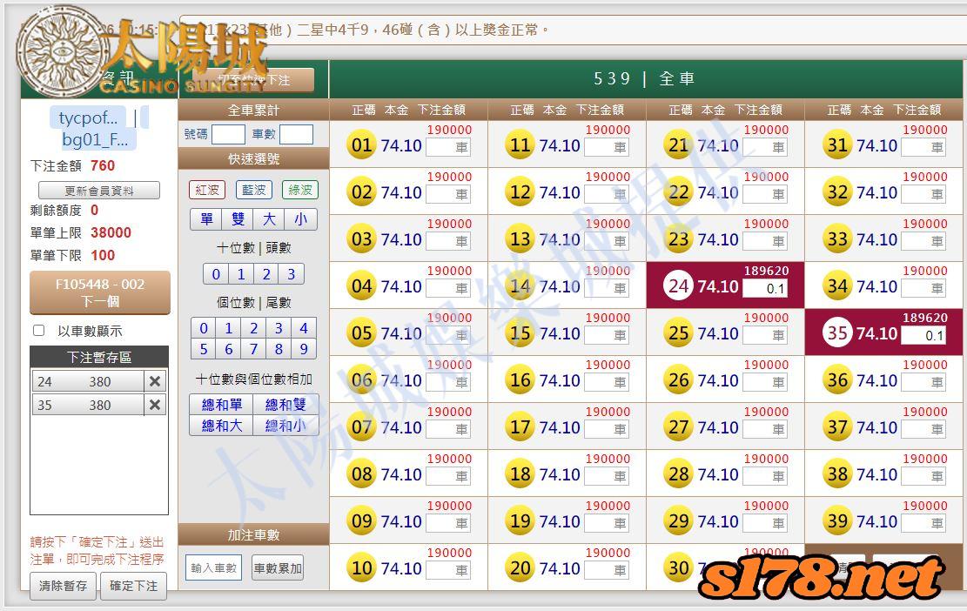The height and width of the screenshot is (611, 967).
Task: Select yellow number ball 26
Action: (x=678, y=379)
